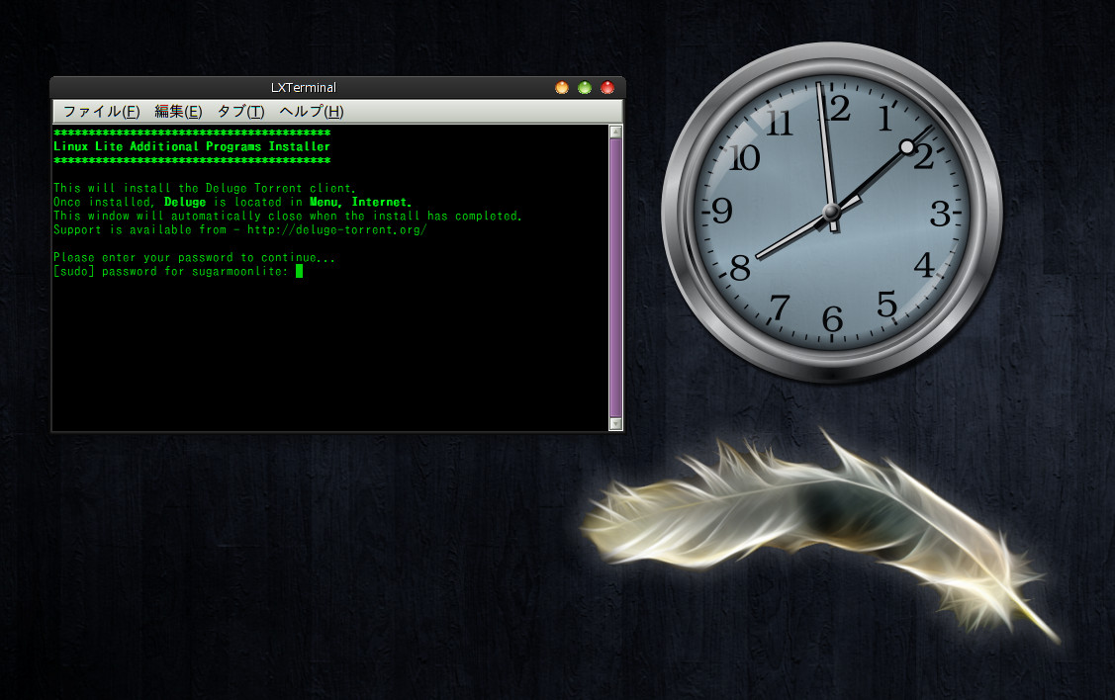Click the purple terminal scrollbar thumb

pyautogui.click(x=615, y=278)
